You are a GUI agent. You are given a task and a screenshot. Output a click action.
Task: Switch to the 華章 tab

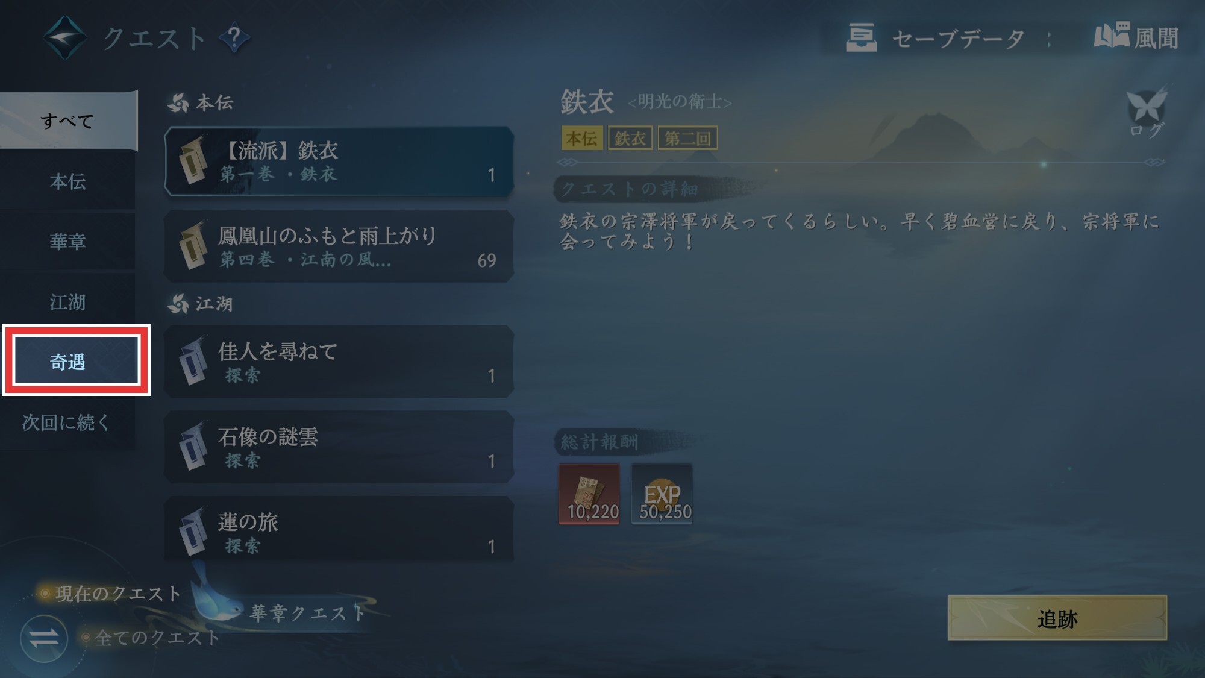[67, 241]
